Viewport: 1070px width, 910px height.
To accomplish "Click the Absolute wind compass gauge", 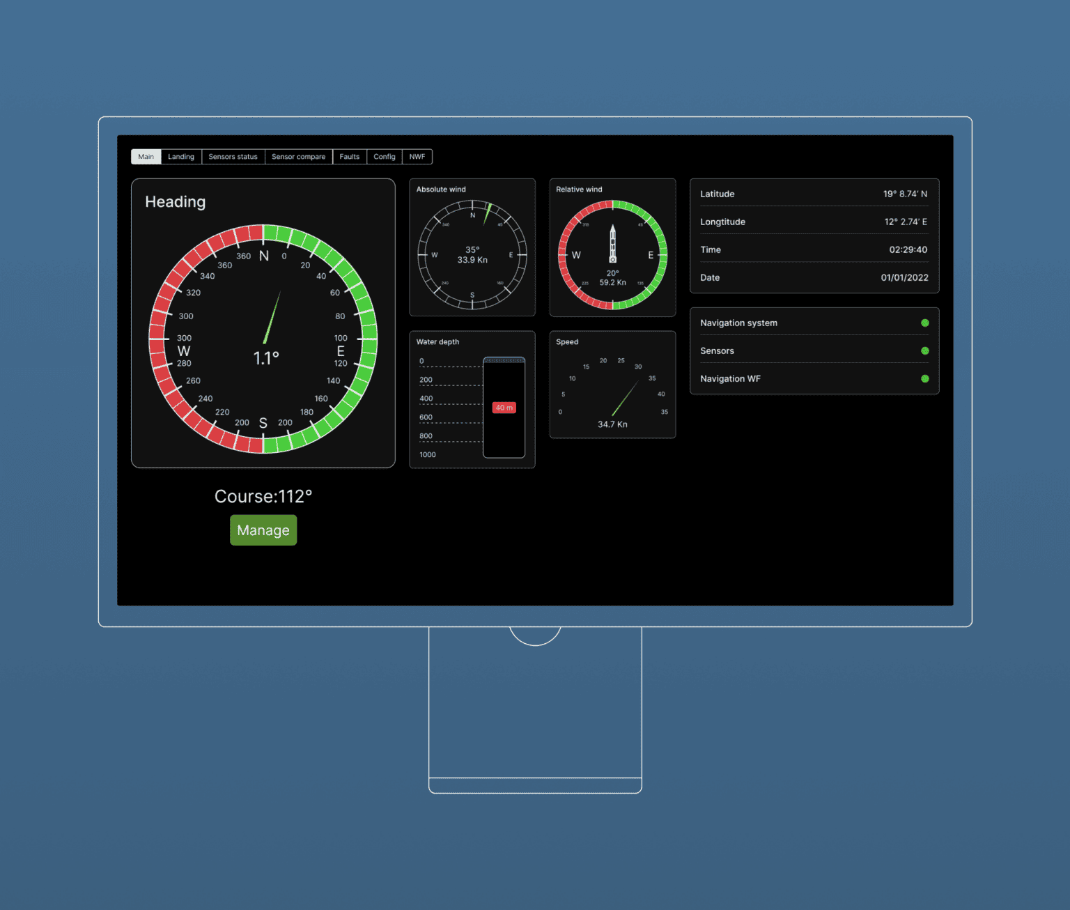I will click(472, 255).
